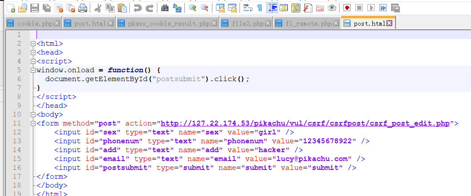Toggle the highlighted indent guide button
The width and height of the screenshot is (471, 196).
click(272, 8)
